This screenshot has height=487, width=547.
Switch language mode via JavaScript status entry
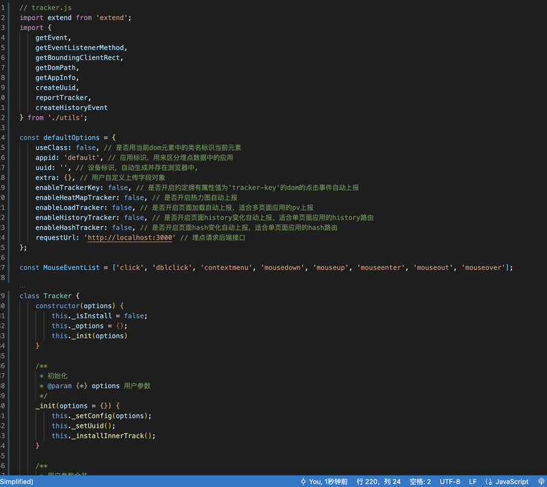(x=511, y=482)
